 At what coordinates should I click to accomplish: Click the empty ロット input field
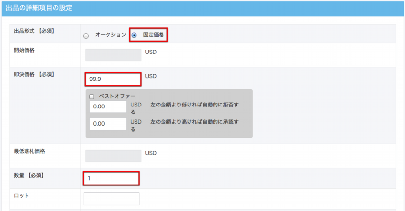(111, 198)
